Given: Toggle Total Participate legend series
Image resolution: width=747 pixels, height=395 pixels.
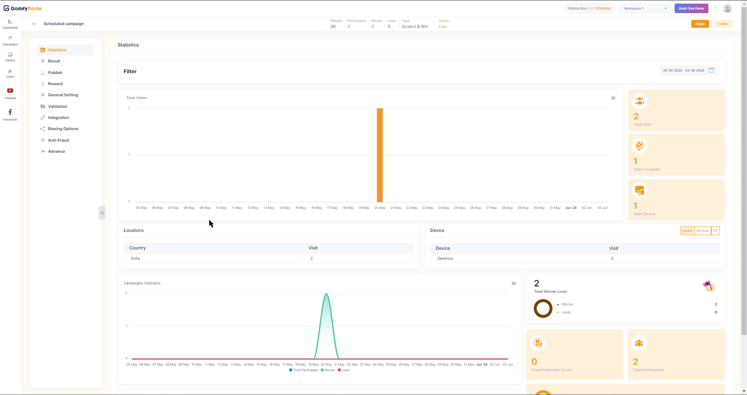Looking at the screenshot, I should click(303, 370).
